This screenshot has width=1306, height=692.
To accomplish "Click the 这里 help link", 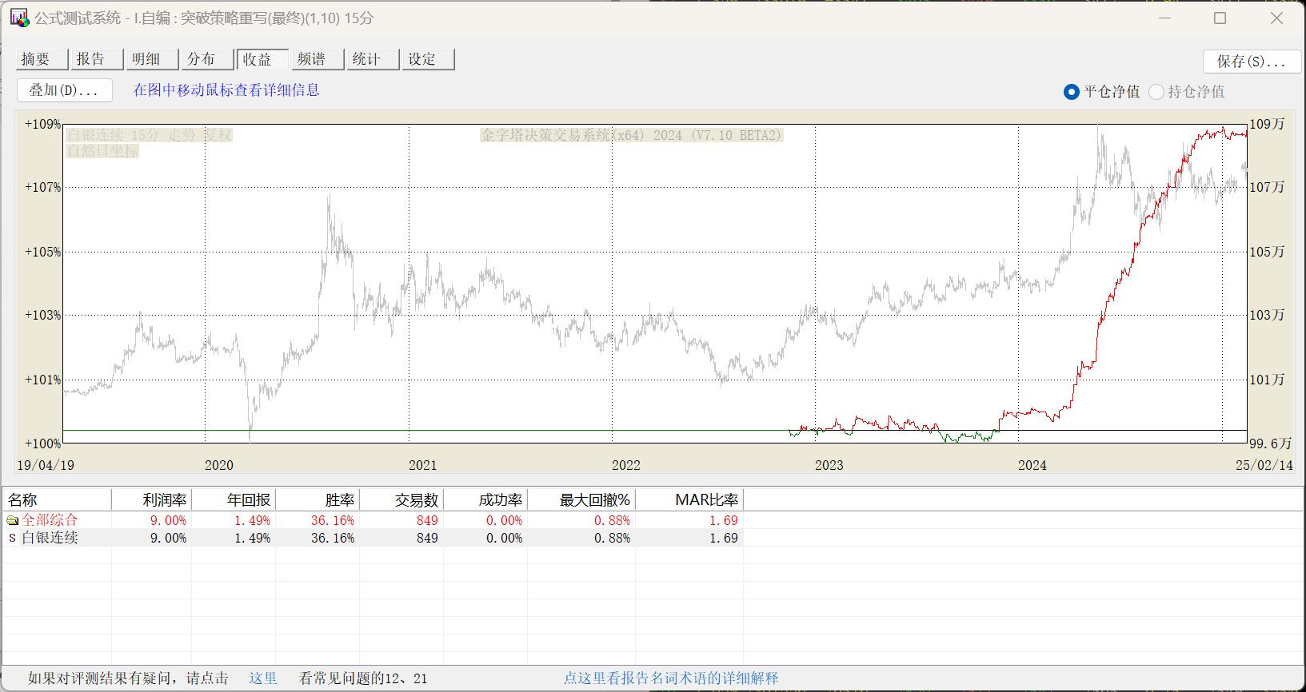I will point(263,678).
